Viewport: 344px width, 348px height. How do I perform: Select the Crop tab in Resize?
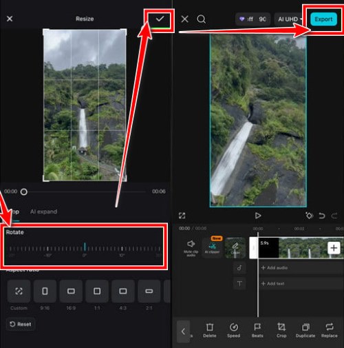(x=14, y=212)
